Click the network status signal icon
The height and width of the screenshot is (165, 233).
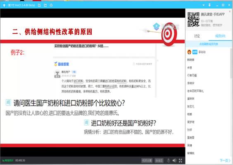click(3, 160)
